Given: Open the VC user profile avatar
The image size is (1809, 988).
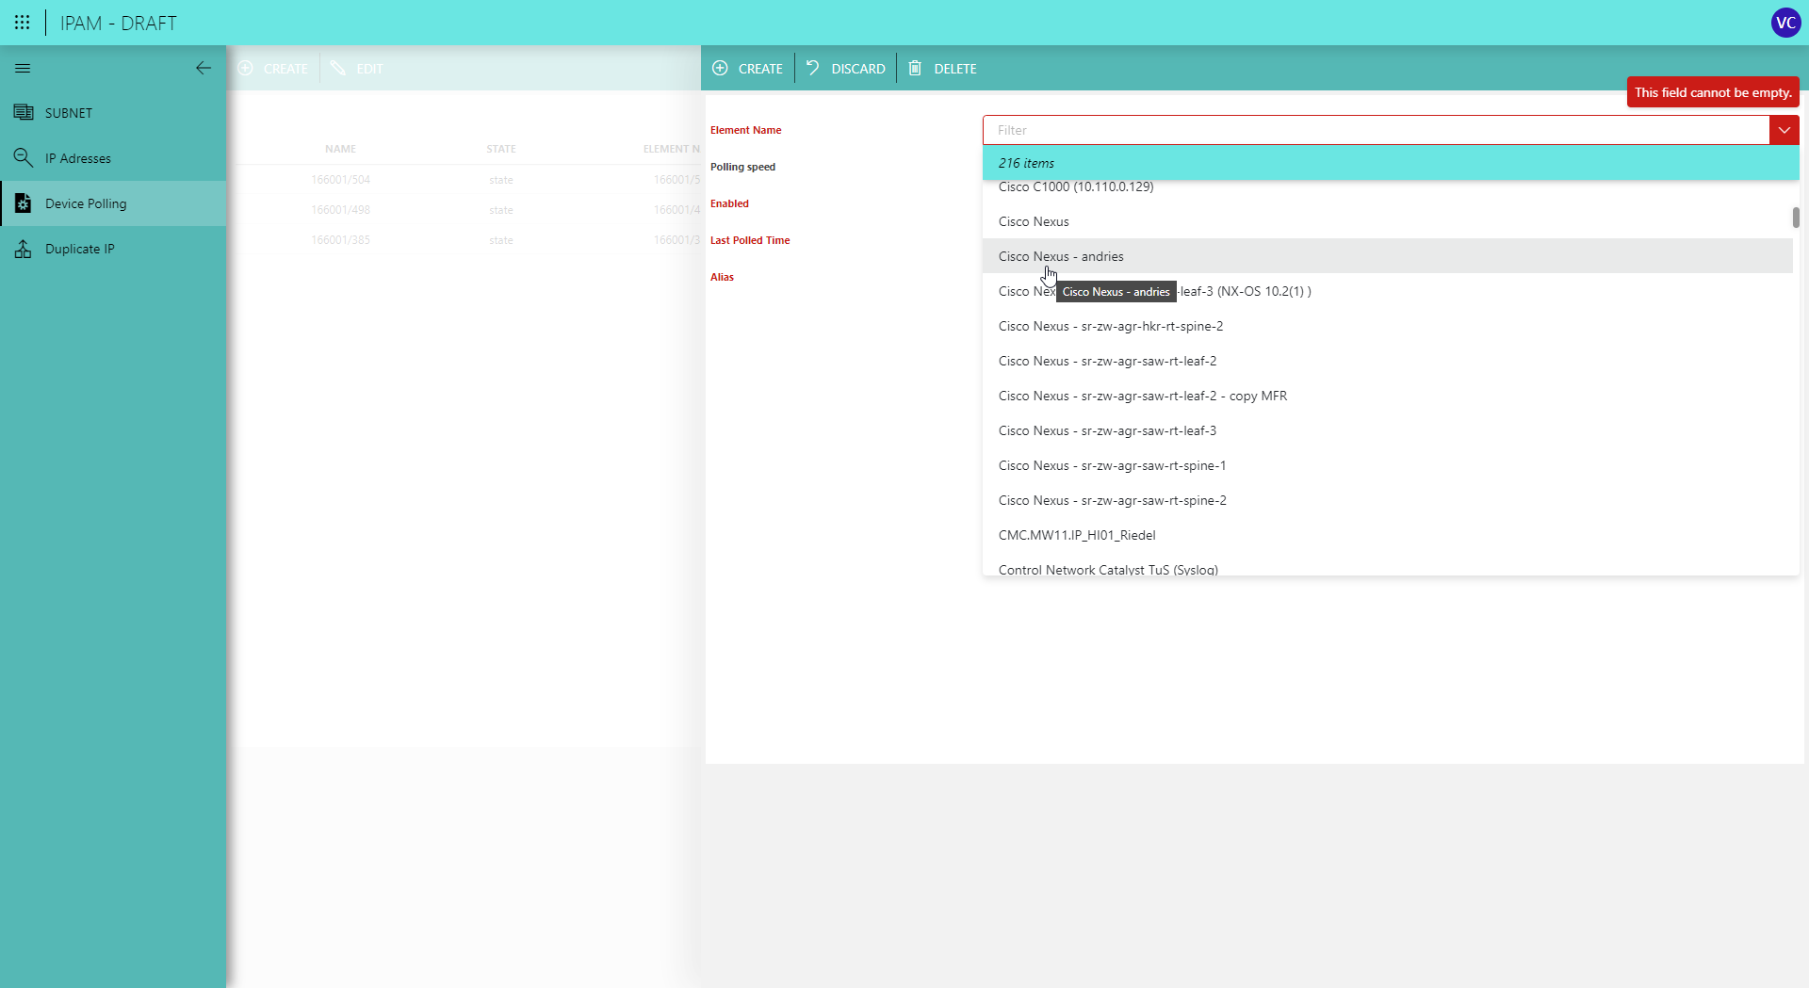Looking at the screenshot, I should pyautogui.click(x=1785, y=23).
